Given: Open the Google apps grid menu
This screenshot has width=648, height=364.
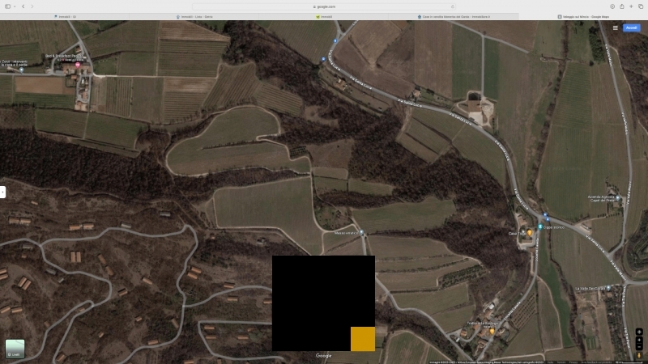Looking at the screenshot, I should [x=615, y=28].
